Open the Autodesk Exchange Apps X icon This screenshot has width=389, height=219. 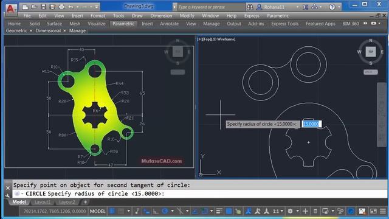(305, 7)
